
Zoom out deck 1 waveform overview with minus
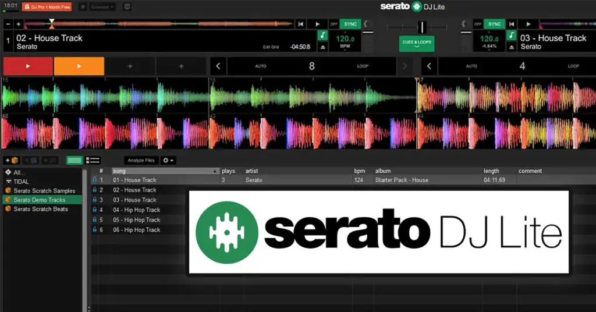click(8, 24)
